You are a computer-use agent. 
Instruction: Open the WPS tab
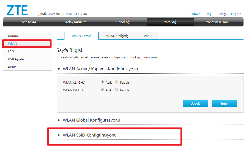147,36
